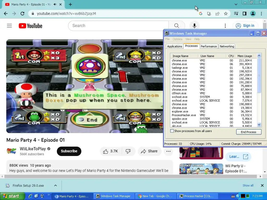This screenshot has height=200, width=267.
Task: Click the End Process button
Action: click(248, 132)
